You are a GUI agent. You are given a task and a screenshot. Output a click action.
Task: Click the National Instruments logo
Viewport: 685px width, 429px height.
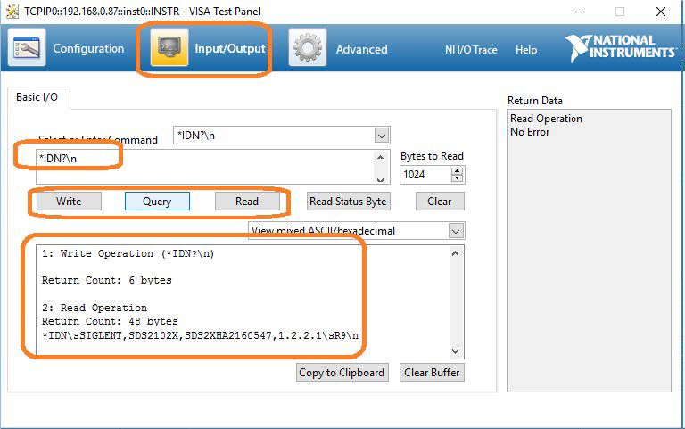(x=621, y=47)
